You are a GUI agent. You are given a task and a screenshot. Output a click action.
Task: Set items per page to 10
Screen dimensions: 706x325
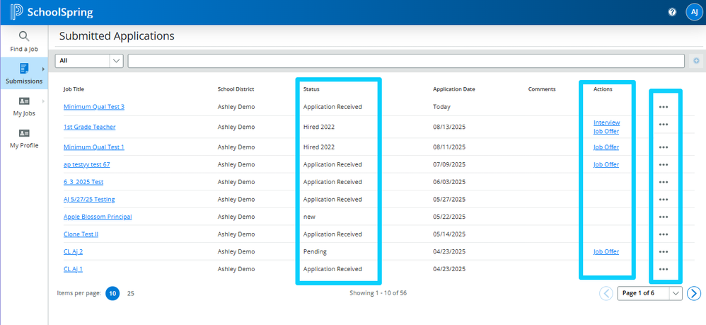click(x=112, y=293)
